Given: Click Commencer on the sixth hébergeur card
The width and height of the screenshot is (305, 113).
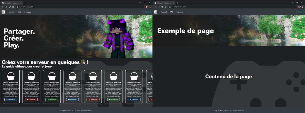Looking at the screenshot, I should pos(113,99).
